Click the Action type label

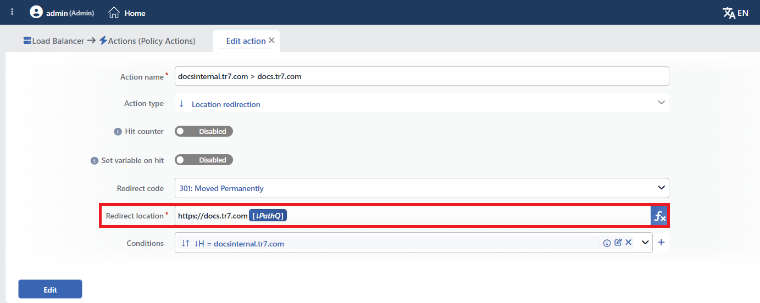144,103
